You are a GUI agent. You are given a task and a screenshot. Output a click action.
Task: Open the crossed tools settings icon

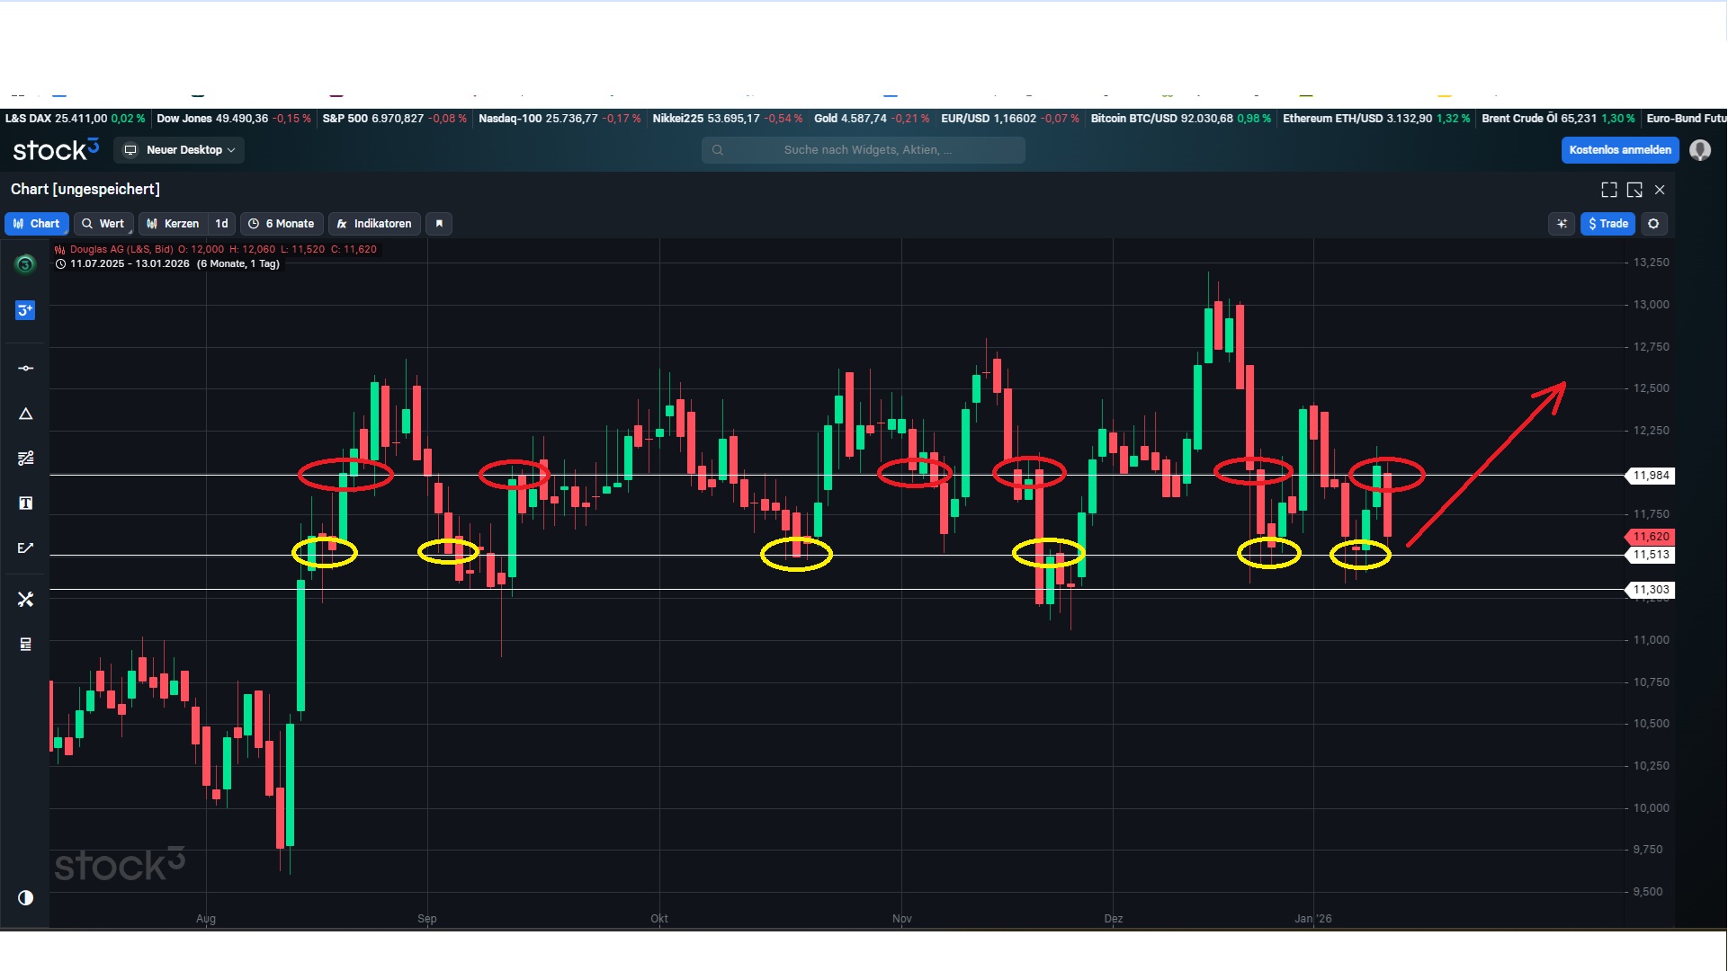pos(25,600)
